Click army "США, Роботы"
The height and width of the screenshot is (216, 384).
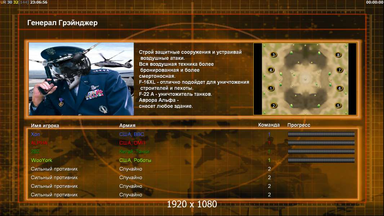[x=135, y=160]
